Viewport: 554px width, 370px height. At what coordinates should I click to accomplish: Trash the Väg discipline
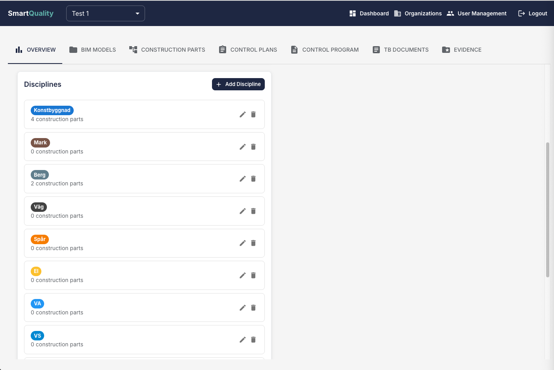(x=253, y=211)
